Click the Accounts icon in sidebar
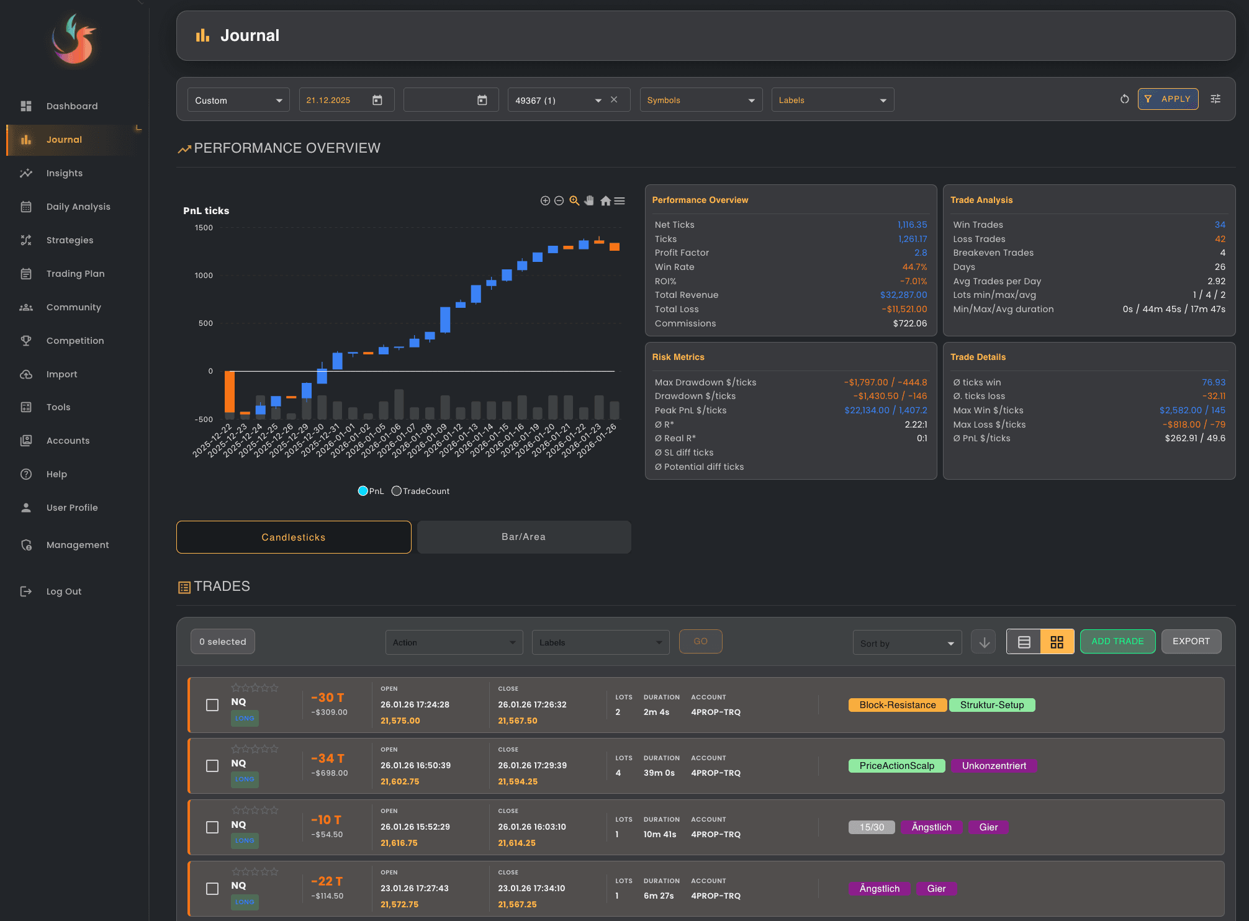The height and width of the screenshot is (921, 1249). (26, 441)
